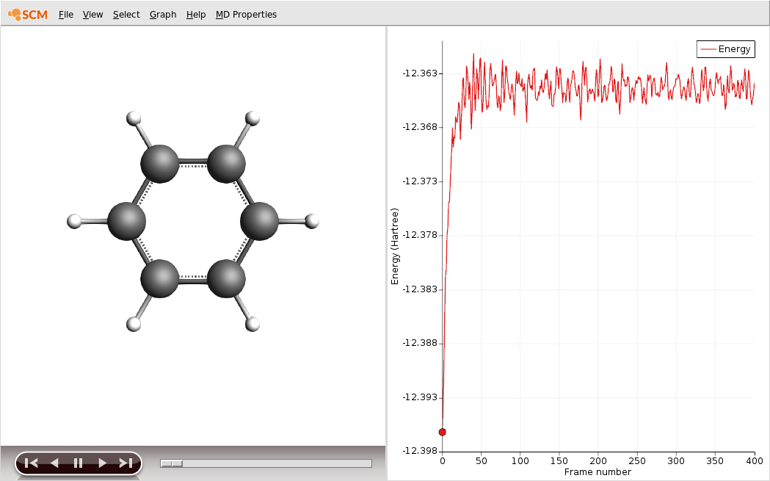Play the trajectory forward
Image resolution: width=770 pixels, height=481 pixels.
[x=102, y=463]
